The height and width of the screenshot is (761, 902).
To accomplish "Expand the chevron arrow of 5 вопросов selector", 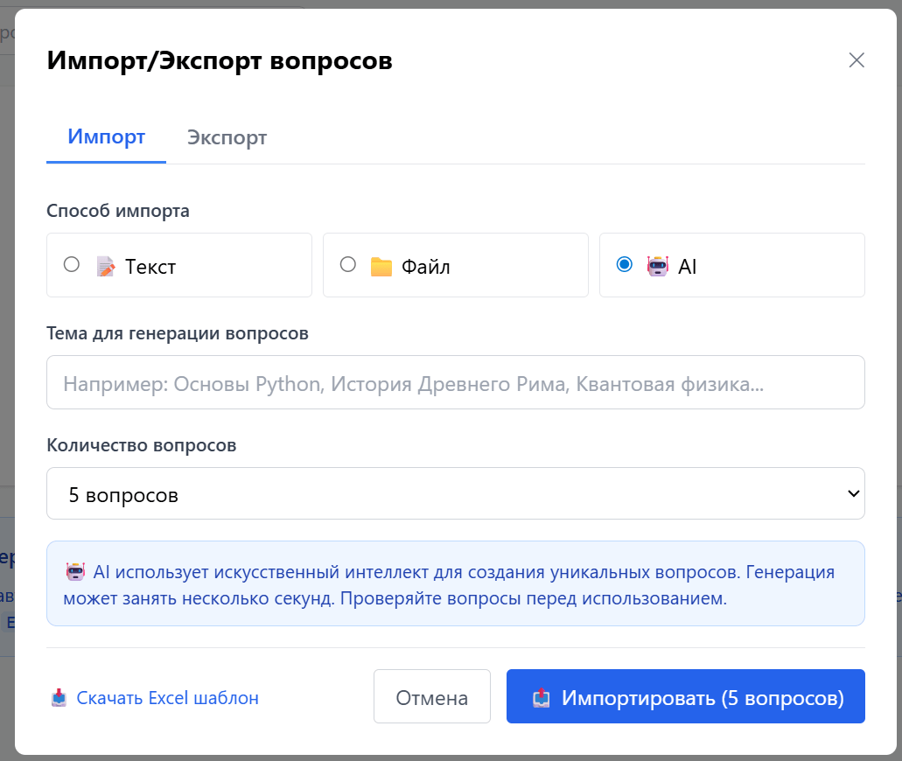I will (854, 494).
